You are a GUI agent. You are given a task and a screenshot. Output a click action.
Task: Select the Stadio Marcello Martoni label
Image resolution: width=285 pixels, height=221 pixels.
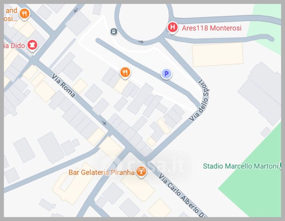[x=240, y=166]
